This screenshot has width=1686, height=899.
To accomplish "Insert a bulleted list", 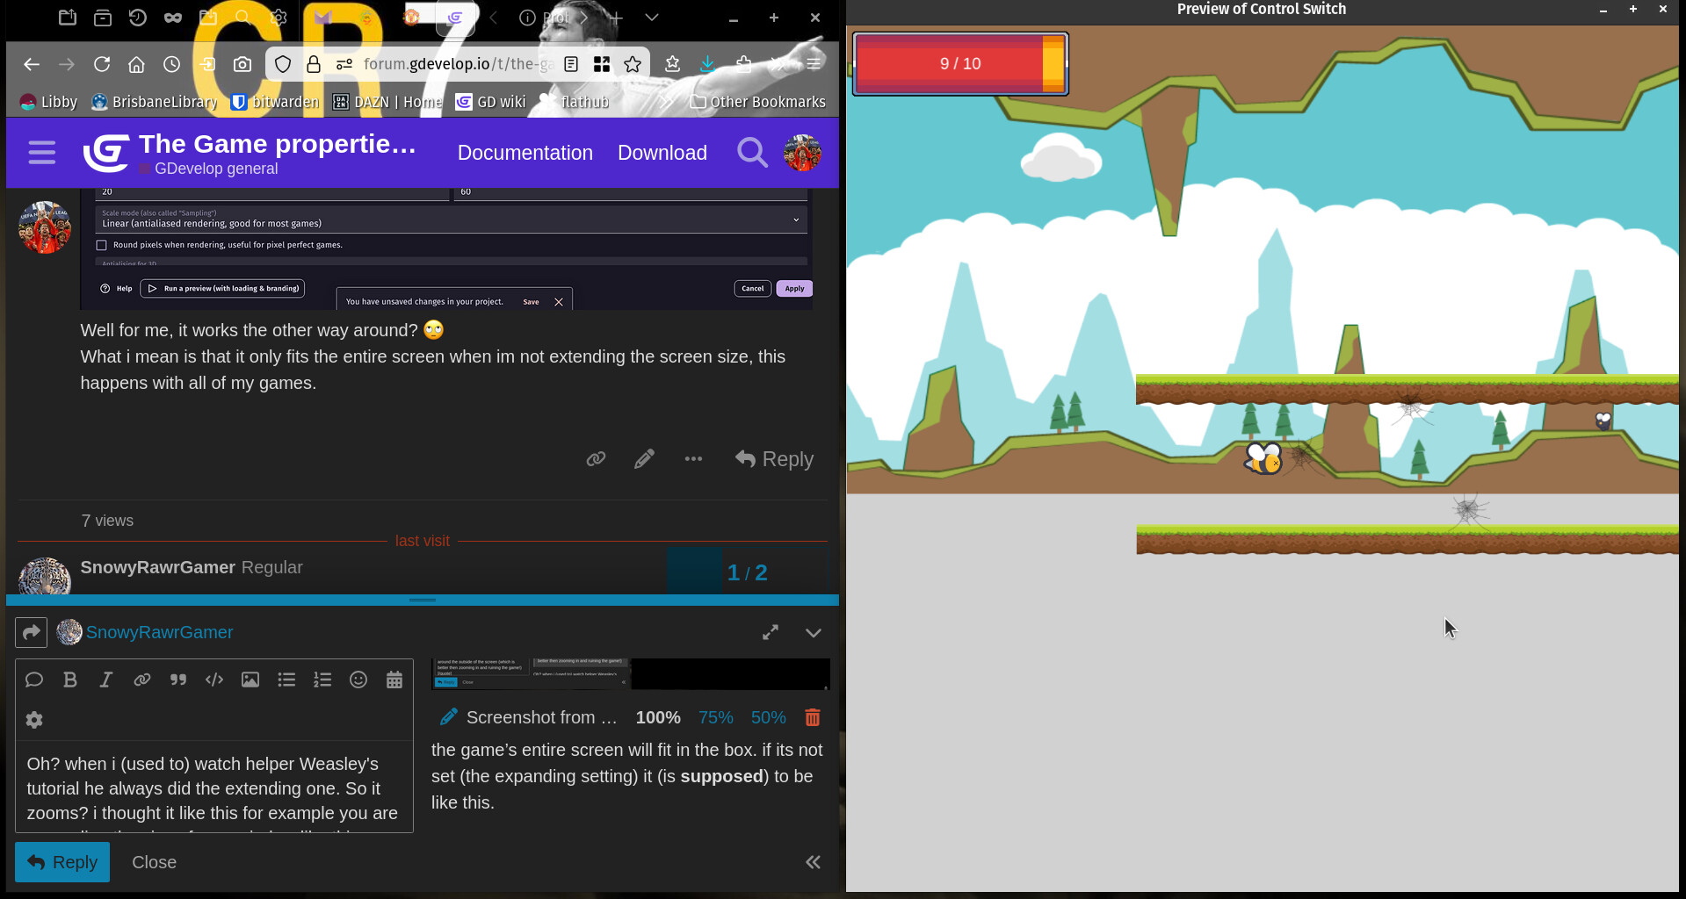I will pos(286,680).
